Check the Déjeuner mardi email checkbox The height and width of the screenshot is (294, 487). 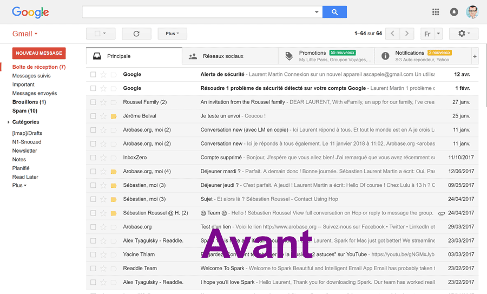[x=93, y=172]
